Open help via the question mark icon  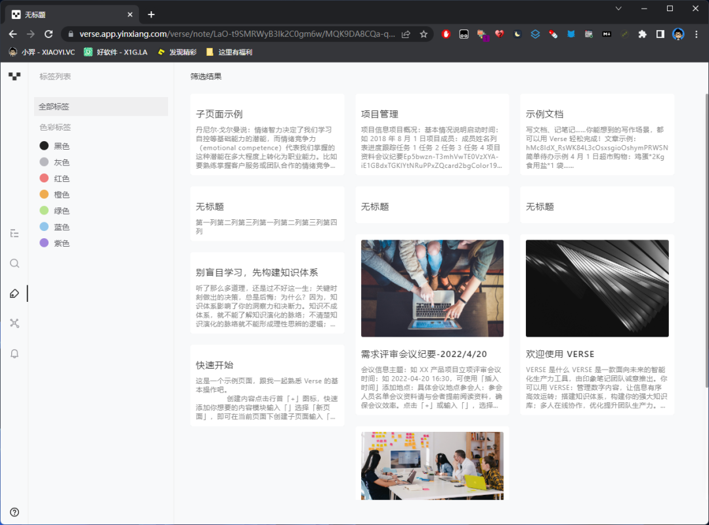14,512
